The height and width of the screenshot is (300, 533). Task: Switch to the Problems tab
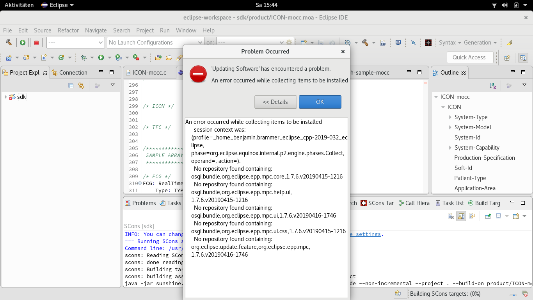140,203
